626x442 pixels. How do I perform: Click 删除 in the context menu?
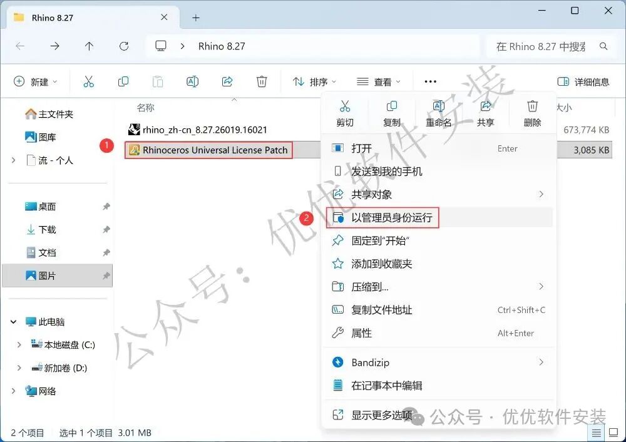[532, 114]
